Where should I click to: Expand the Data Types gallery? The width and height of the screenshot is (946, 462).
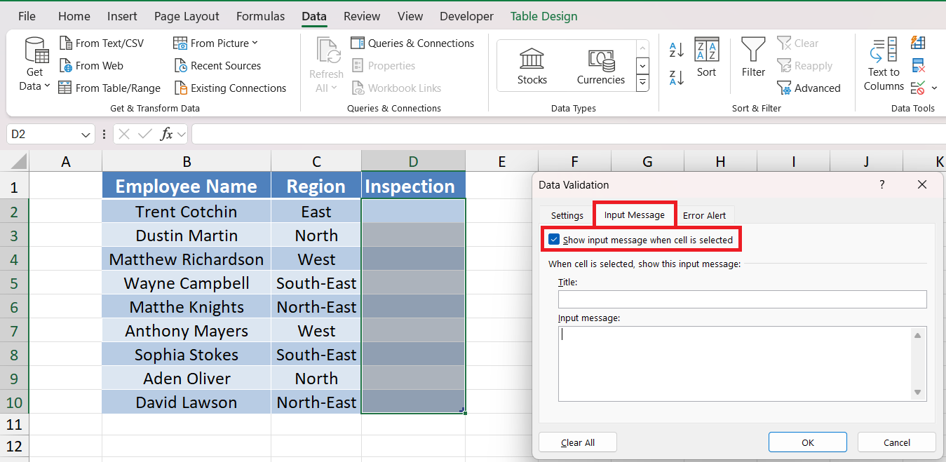coord(642,83)
